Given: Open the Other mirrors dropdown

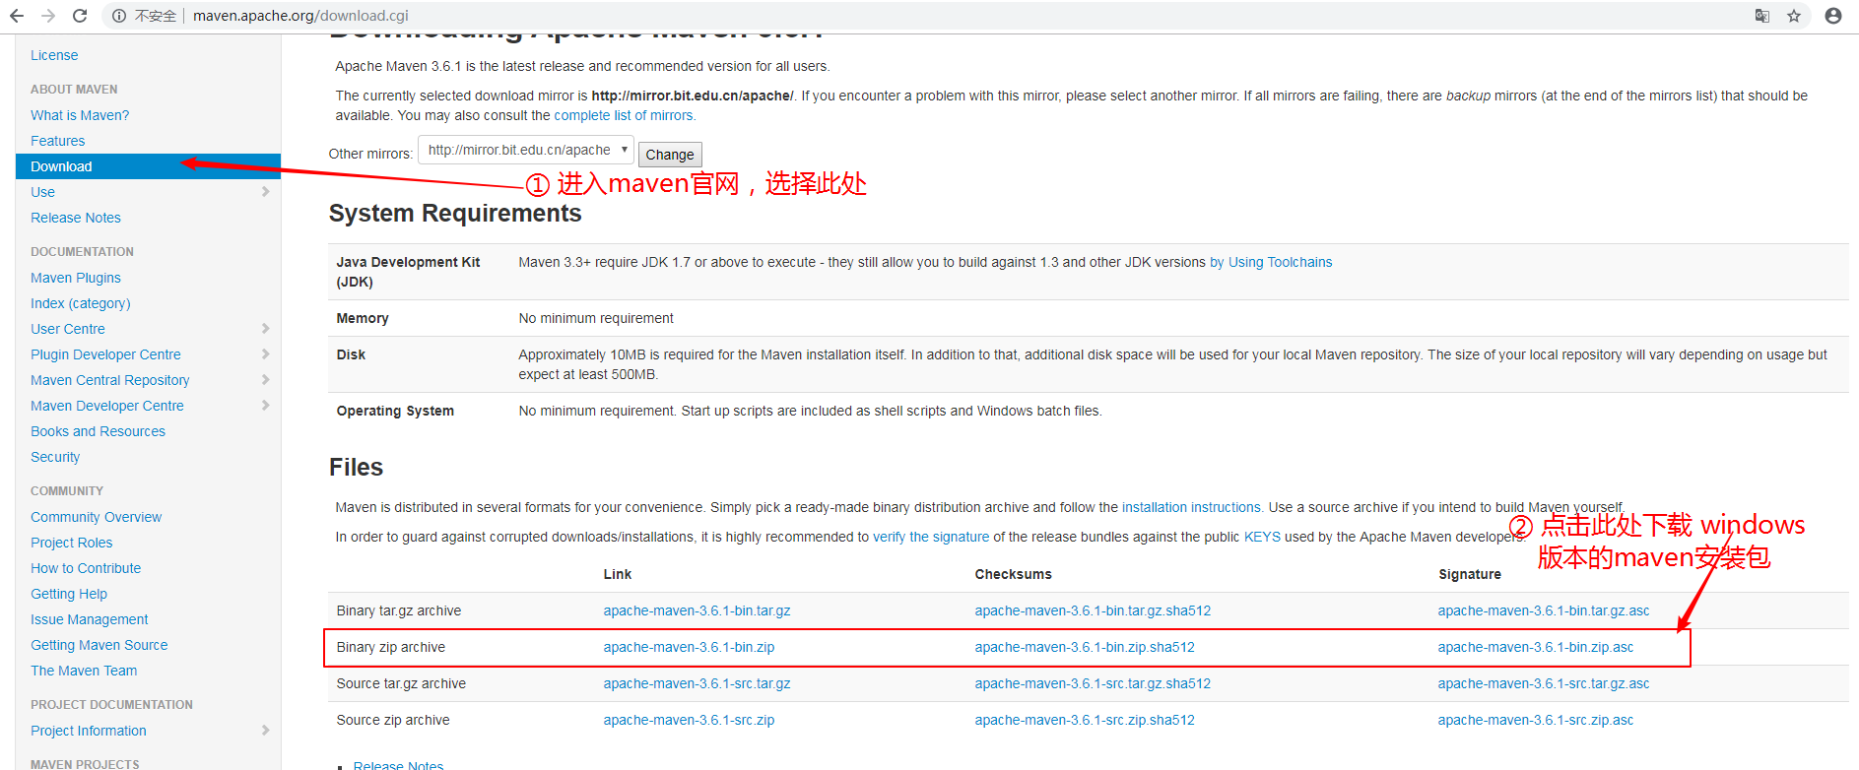Looking at the screenshot, I should [526, 150].
